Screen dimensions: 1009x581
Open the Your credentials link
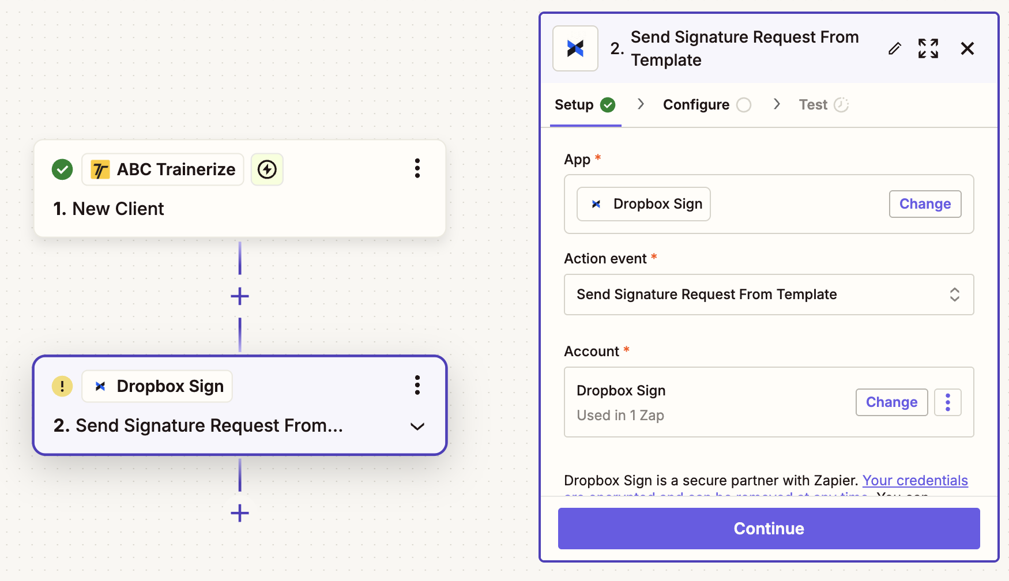click(915, 481)
